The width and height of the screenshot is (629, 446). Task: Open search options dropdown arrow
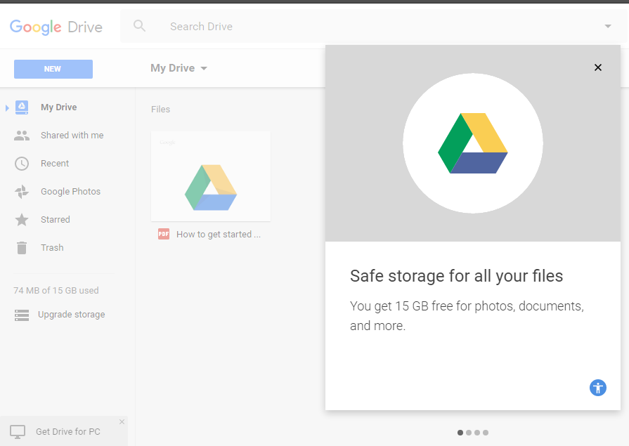608,27
